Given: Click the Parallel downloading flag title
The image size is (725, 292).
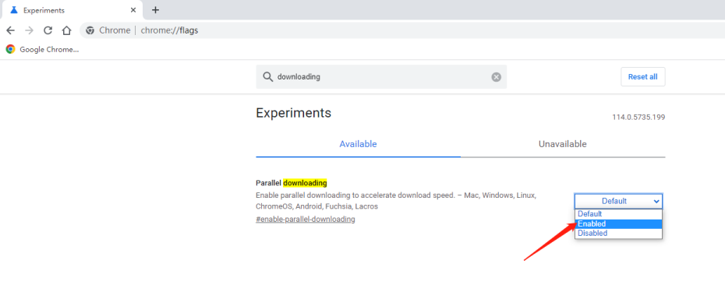Looking at the screenshot, I should click(292, 183).
